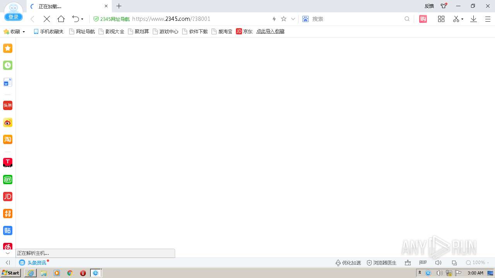The height and width of the screenshot is (278, 495).
Task: Click the 2345网址导航 security badge
Action: (111, 19)
